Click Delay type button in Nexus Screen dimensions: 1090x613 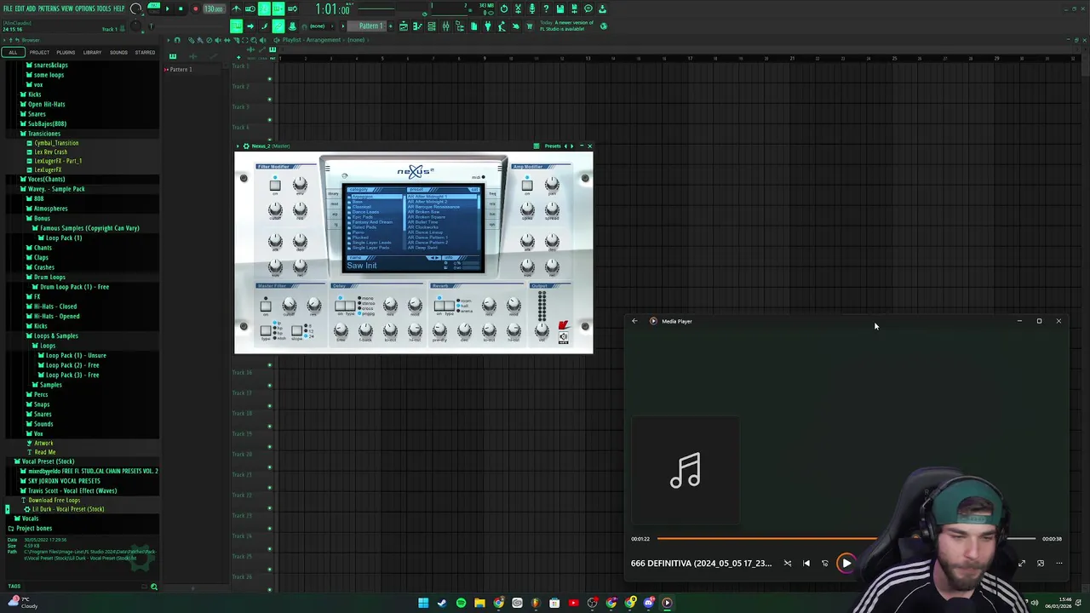350,306
